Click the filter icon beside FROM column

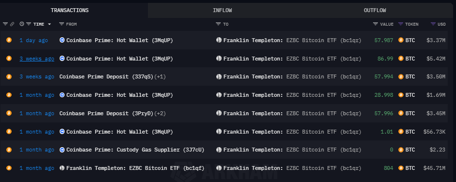click(x=61, y=24)
